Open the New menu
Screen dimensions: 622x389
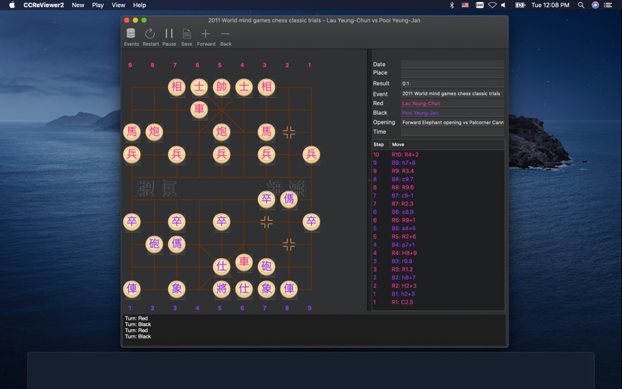(x=78, y=5)
